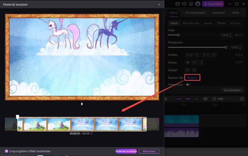Click the Position Y value field
248x156 pixels.
coord(209,55)
